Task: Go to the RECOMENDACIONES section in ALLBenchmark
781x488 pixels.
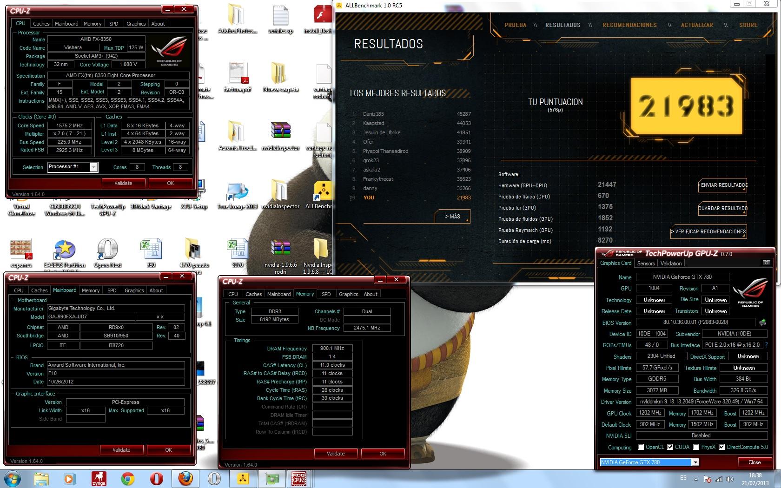Action: click(x=629, y=25)
